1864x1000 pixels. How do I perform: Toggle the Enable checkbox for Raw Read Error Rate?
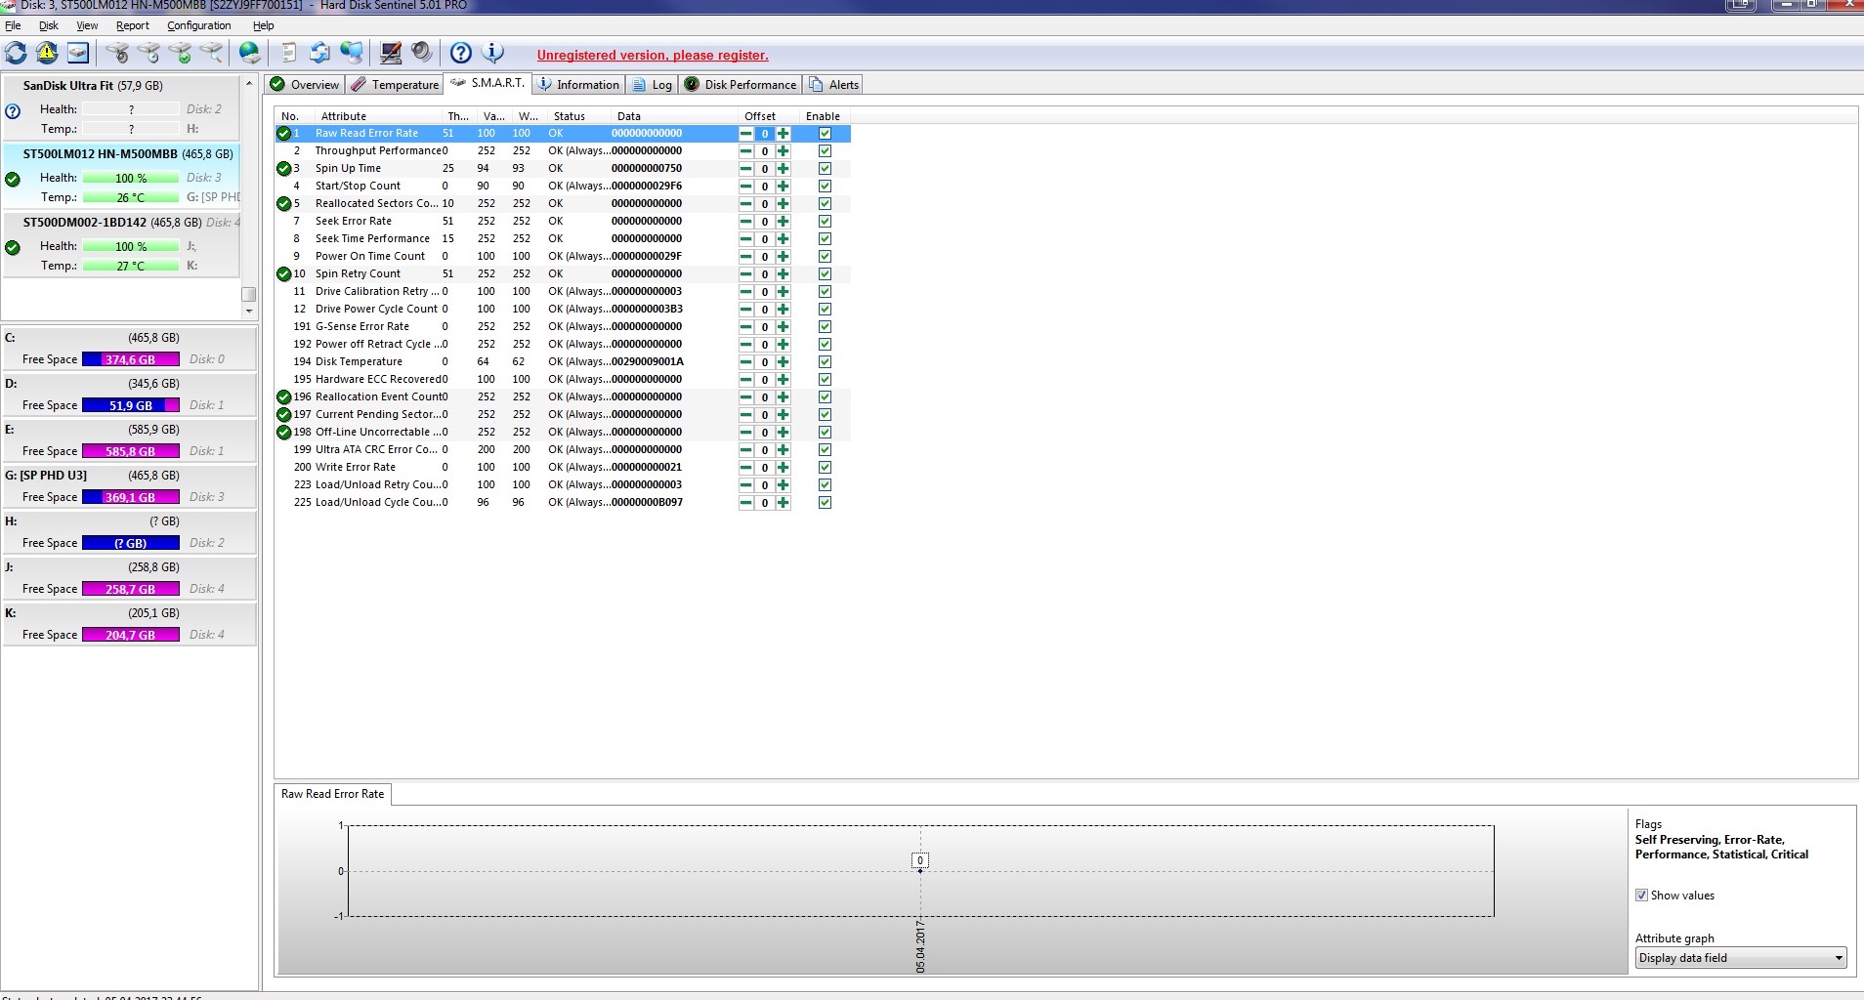(x=825, y=134)
